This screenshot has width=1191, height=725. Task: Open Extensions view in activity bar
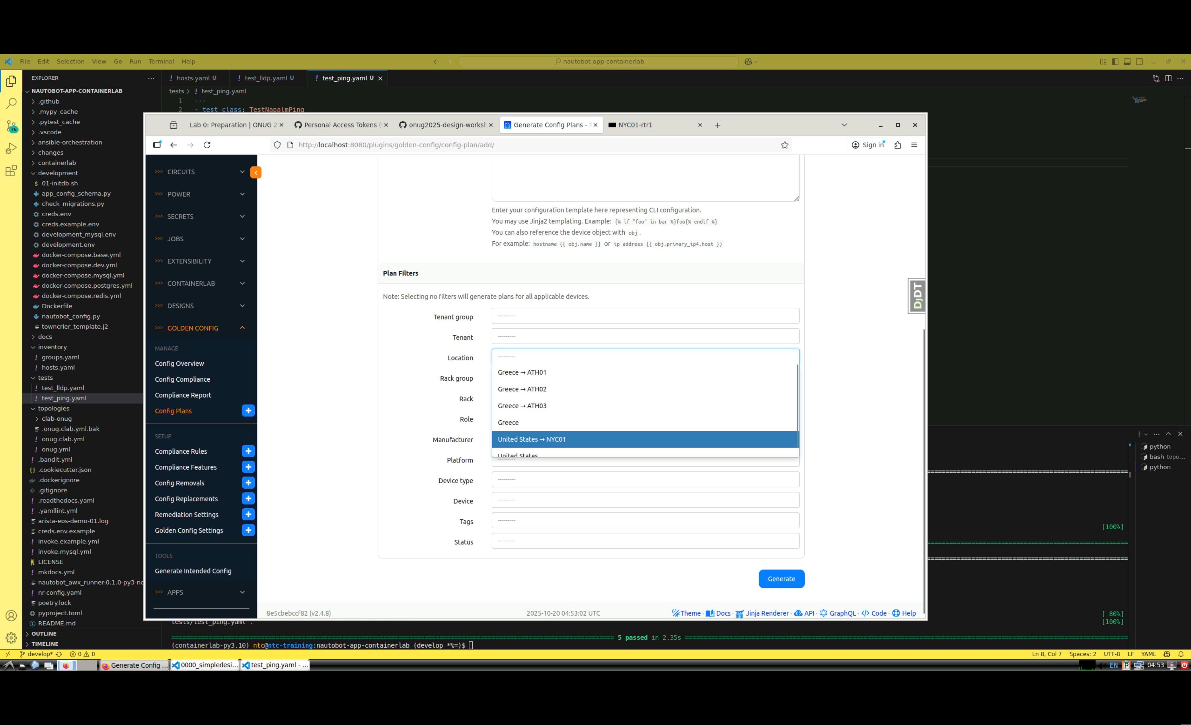[x=11, y=171]
